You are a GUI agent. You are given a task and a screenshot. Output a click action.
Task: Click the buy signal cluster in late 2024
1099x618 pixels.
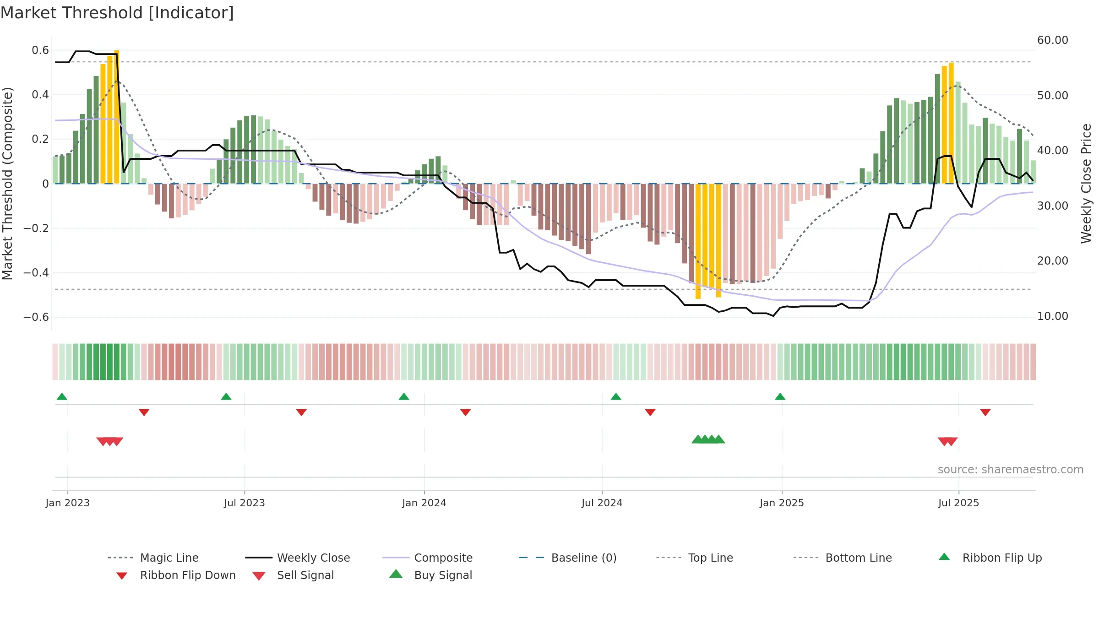coord(708,439)
